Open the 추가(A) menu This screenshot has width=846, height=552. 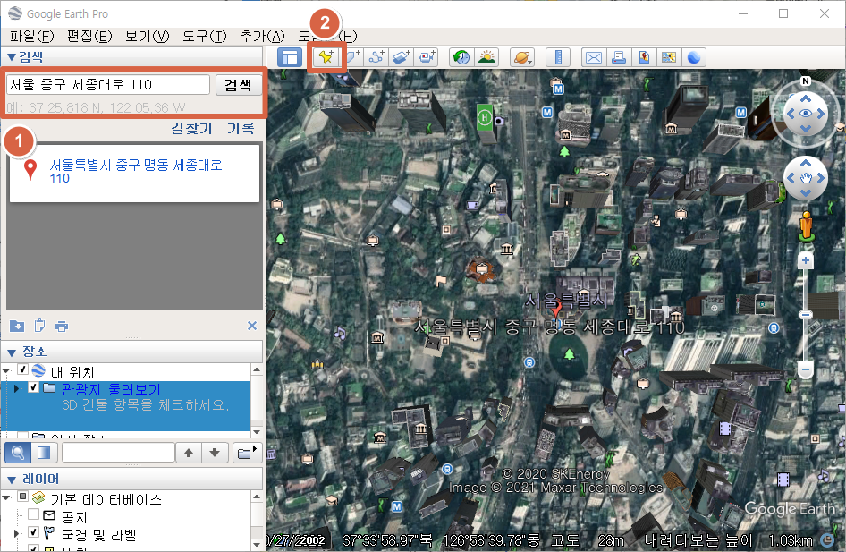coord(262,36)
